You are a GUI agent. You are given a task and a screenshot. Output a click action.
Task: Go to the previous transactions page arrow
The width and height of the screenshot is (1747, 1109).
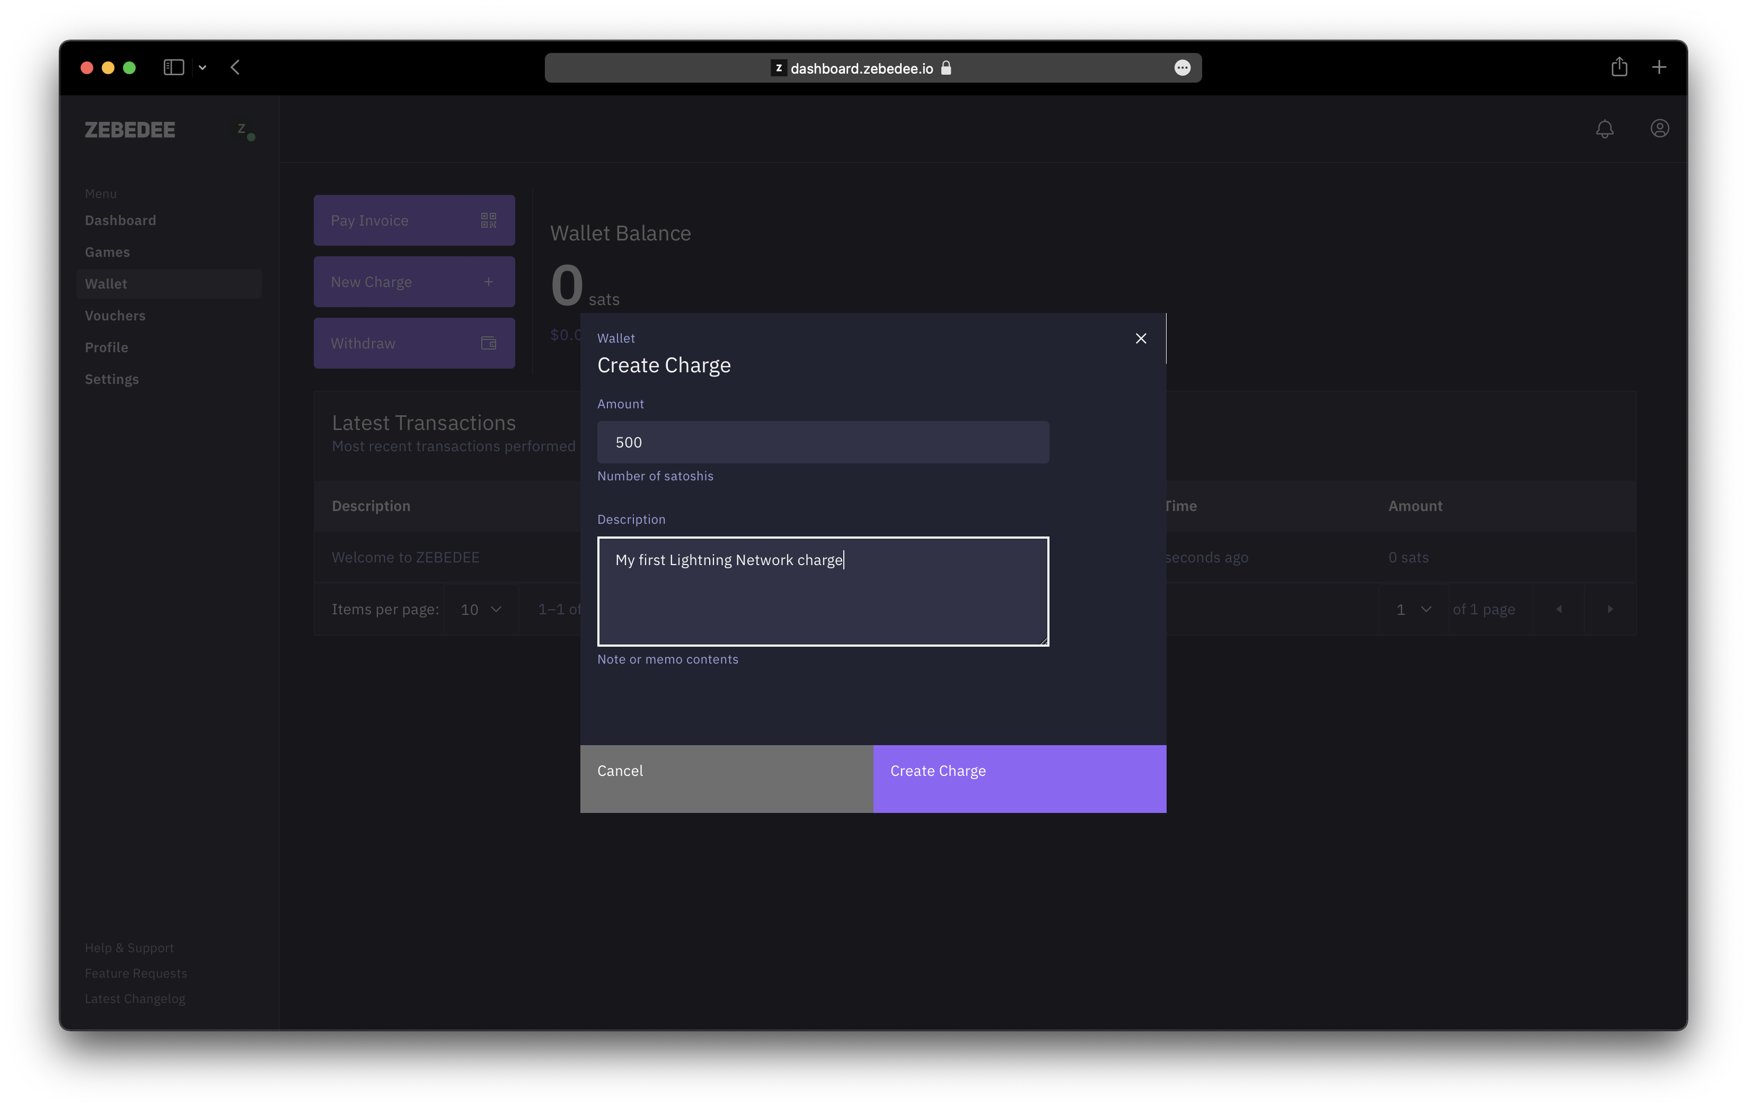1558,610
